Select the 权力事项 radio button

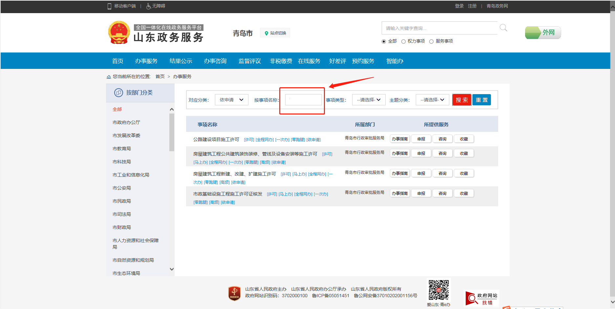point(403,41)
